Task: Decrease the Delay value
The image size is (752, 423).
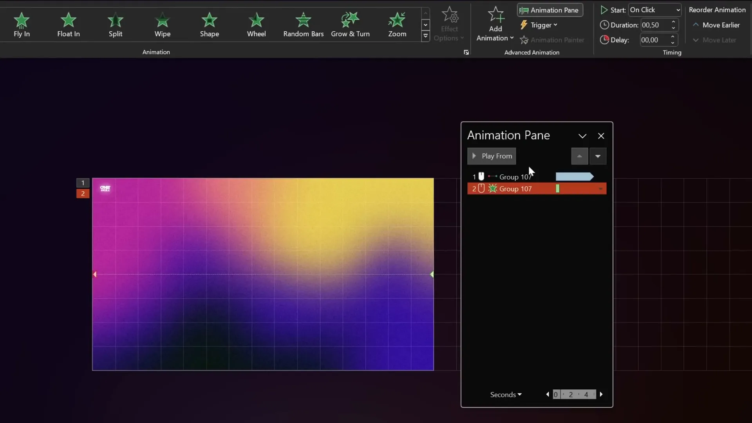Action: click(x=672, y=43)
